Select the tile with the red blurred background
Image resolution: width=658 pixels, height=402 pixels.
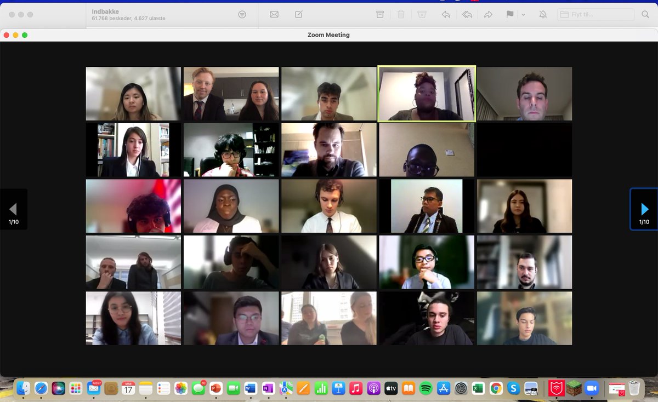click(133, 206)
